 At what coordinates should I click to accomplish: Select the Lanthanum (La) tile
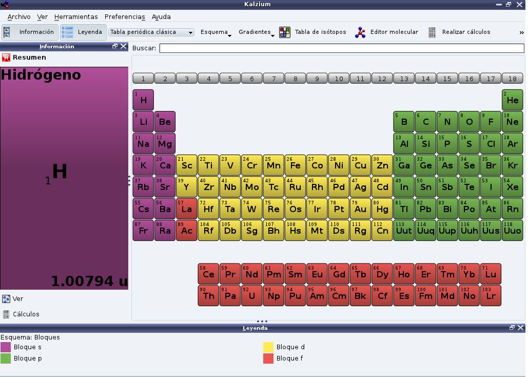click(187, 209)
